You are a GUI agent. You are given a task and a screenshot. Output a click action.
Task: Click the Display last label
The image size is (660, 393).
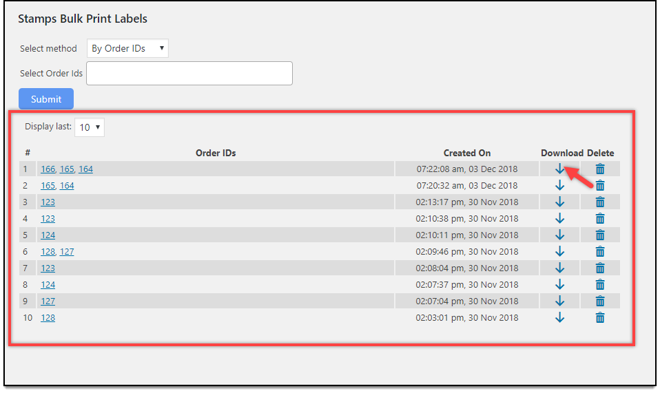[48, 127]
